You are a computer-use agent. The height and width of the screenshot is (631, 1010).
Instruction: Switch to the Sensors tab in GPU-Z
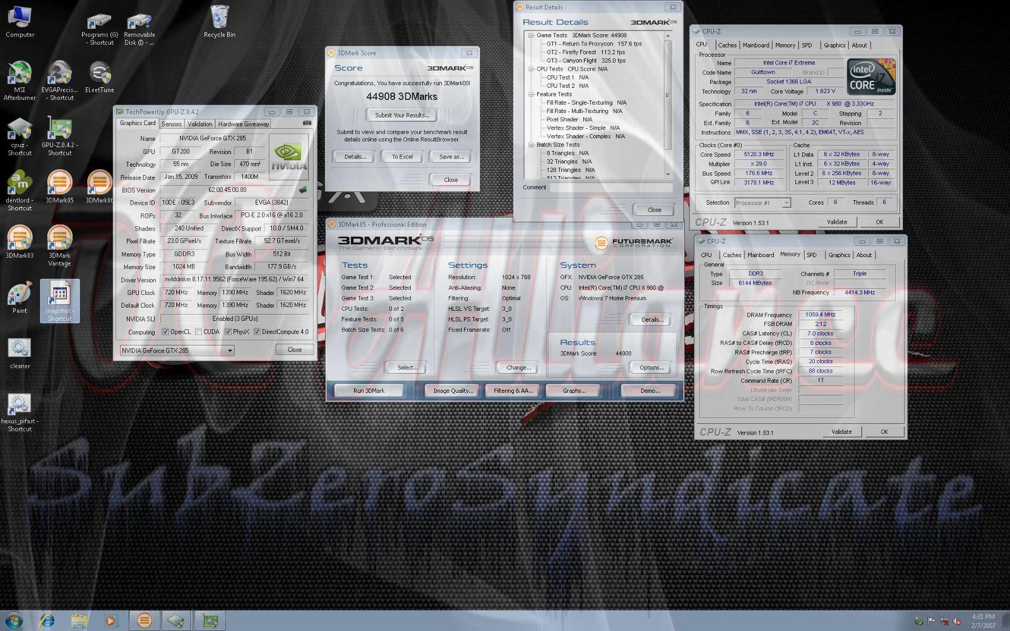coord(172,124)
